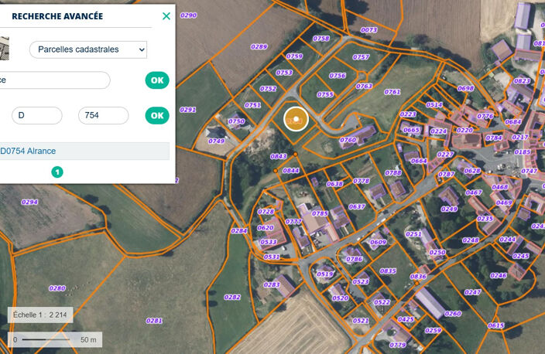Select parcel 0763 on the map
The height and width of the screenshot is (354, 545).
pos(364,86)
